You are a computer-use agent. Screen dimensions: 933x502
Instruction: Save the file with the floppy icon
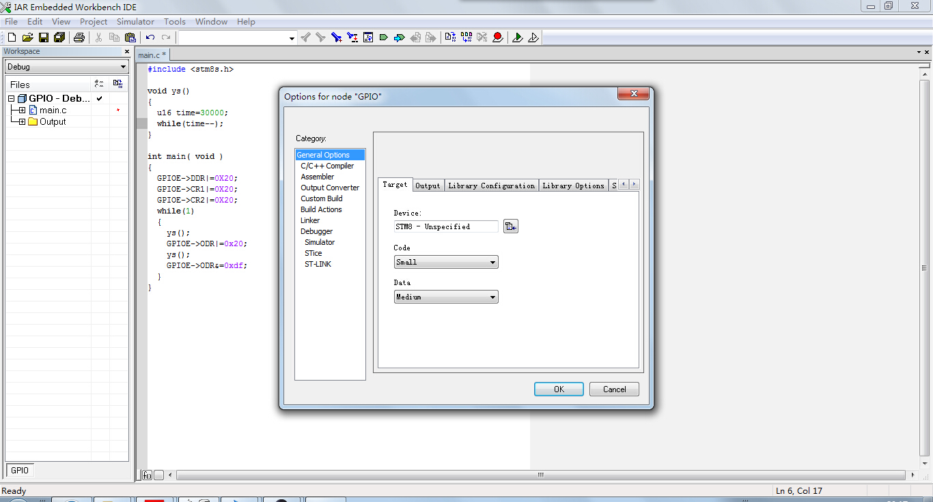pos(43,38)
